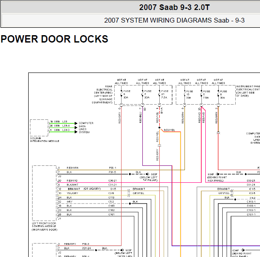Select "YEL/GRY" on pin 10 row

(x=72, y=193)
